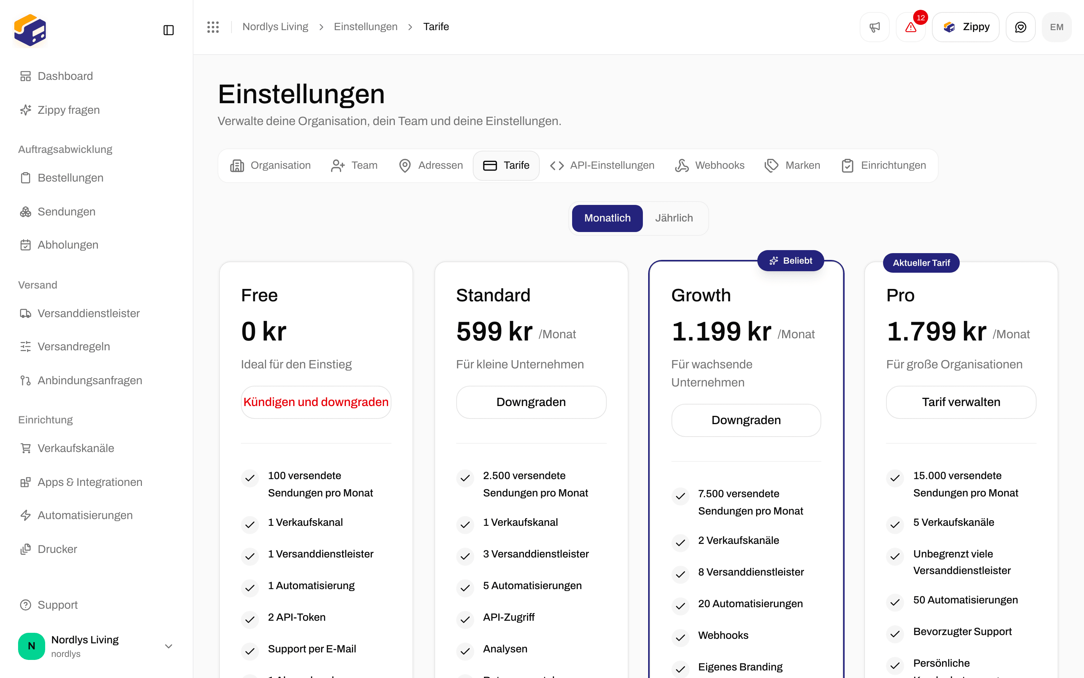Open the apps grid menu icon

pyautogui.click(x=213, y=27)
